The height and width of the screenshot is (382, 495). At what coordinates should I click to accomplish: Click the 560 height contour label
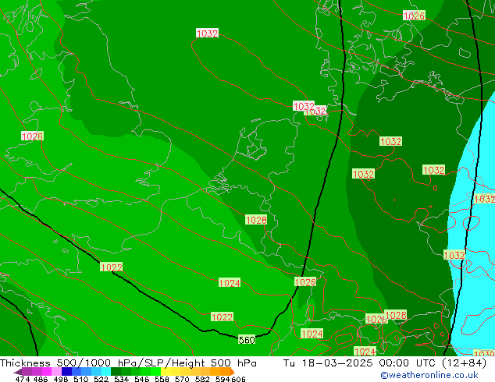pos(247,340)
